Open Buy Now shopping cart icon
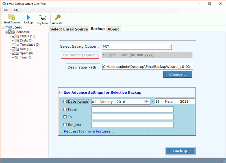Viewport: 226px width, 163px height. [43, 18]
